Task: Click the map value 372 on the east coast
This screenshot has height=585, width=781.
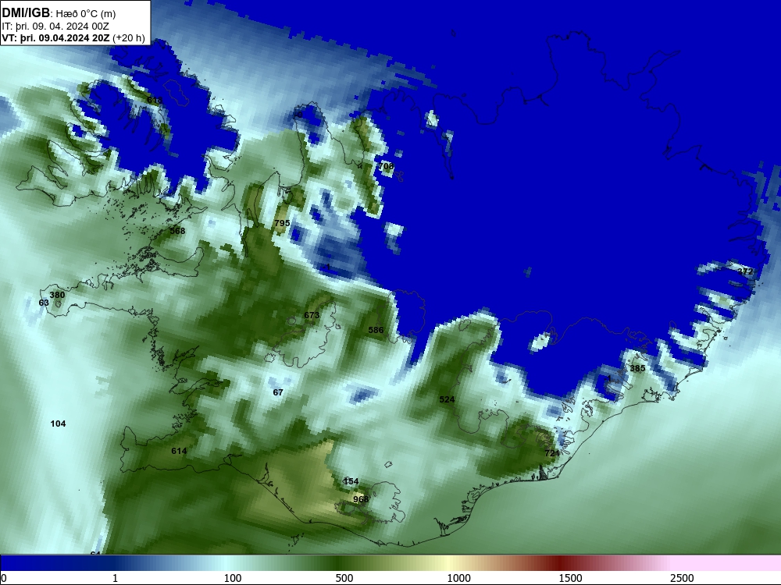Action: pyautogui.click(x=745, y=271)
